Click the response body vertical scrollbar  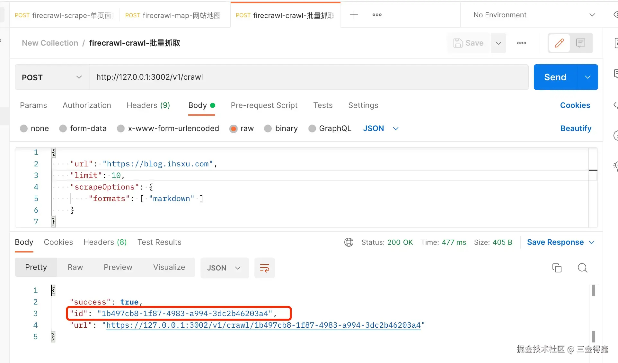(594, 290)
